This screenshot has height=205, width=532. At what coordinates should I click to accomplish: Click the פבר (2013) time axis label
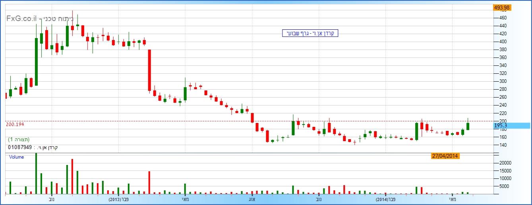point(120,199)
